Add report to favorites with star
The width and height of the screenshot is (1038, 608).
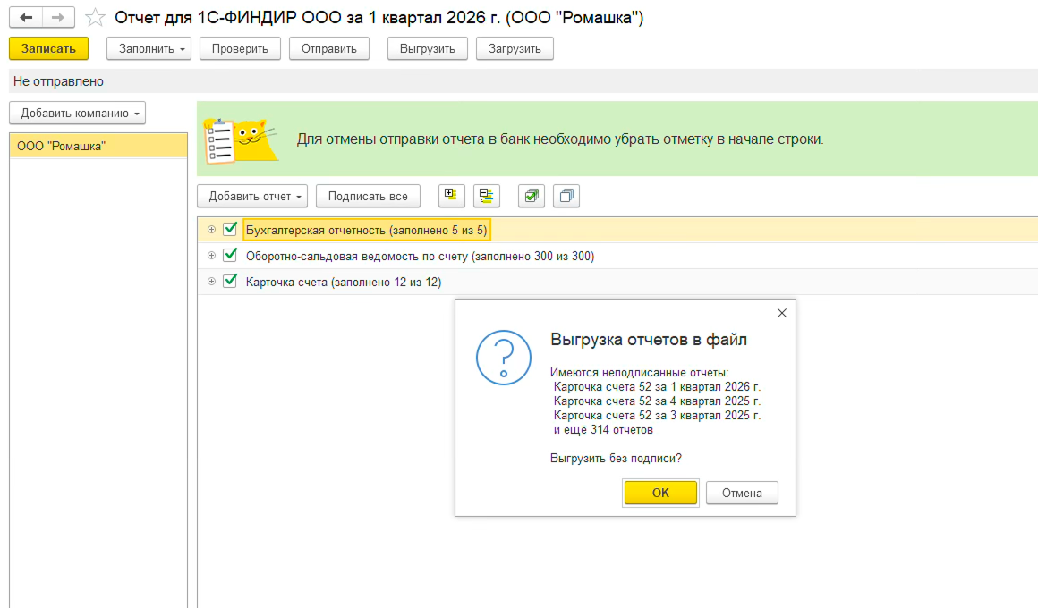tap(96, 17)
